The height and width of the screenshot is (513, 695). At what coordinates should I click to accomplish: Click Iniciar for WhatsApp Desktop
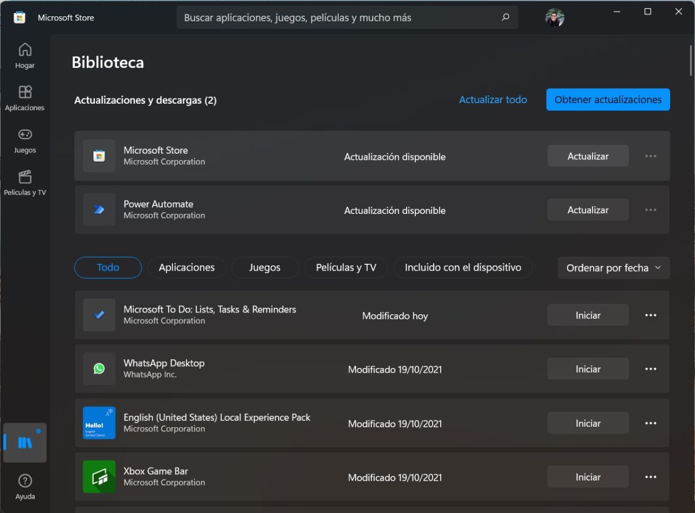tap(588, 369)
